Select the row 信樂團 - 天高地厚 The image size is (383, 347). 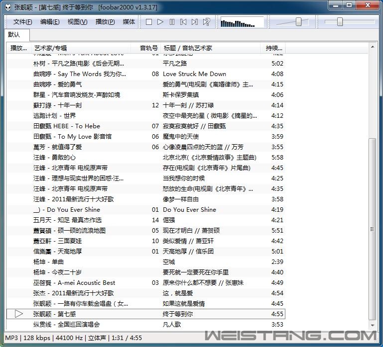pos(146,252)
